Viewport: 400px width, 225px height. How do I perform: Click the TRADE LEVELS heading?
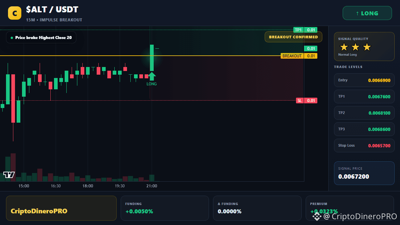[x=348, y=67]
